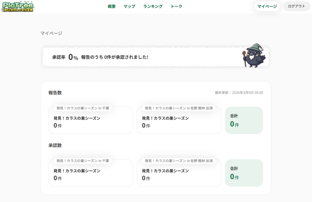This screenshot has width=312, height=202.
Task: Open the 概要 menu item
Action: [x=112, y=6]
